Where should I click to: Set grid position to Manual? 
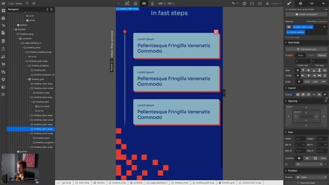click(x=322, y=55)
